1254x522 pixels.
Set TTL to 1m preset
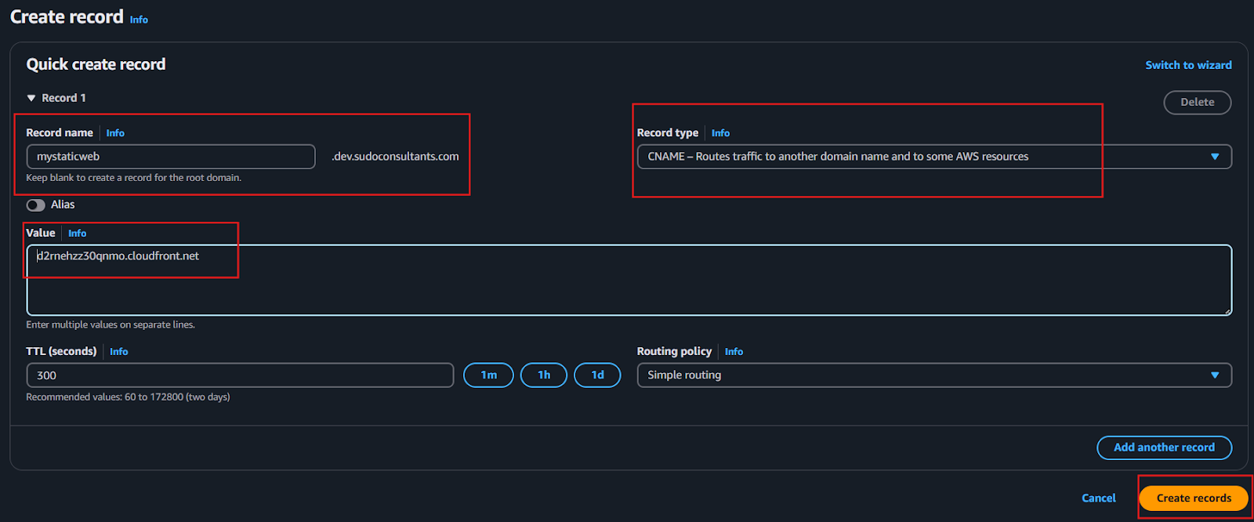(488, 375)
